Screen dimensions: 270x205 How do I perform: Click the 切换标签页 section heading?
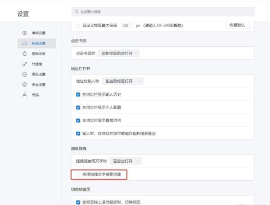pyautogui.click(x=80, y=189)
